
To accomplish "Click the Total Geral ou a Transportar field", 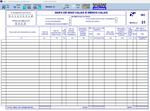I will point(45,107).
